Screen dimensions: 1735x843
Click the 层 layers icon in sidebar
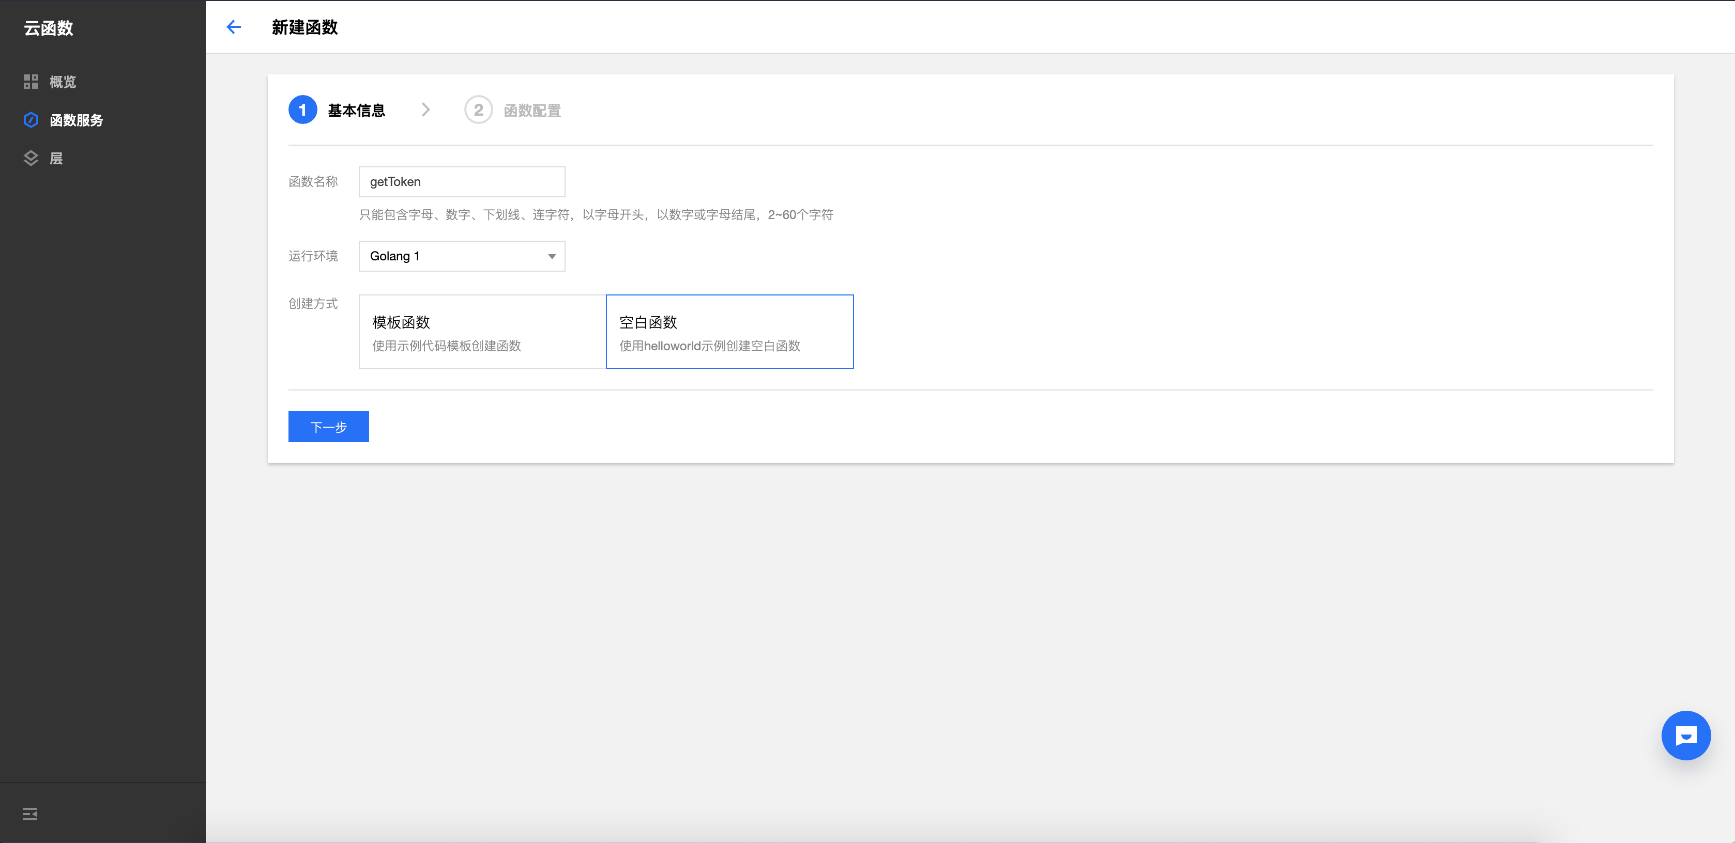pyautogui.click(x=31, y=158)
